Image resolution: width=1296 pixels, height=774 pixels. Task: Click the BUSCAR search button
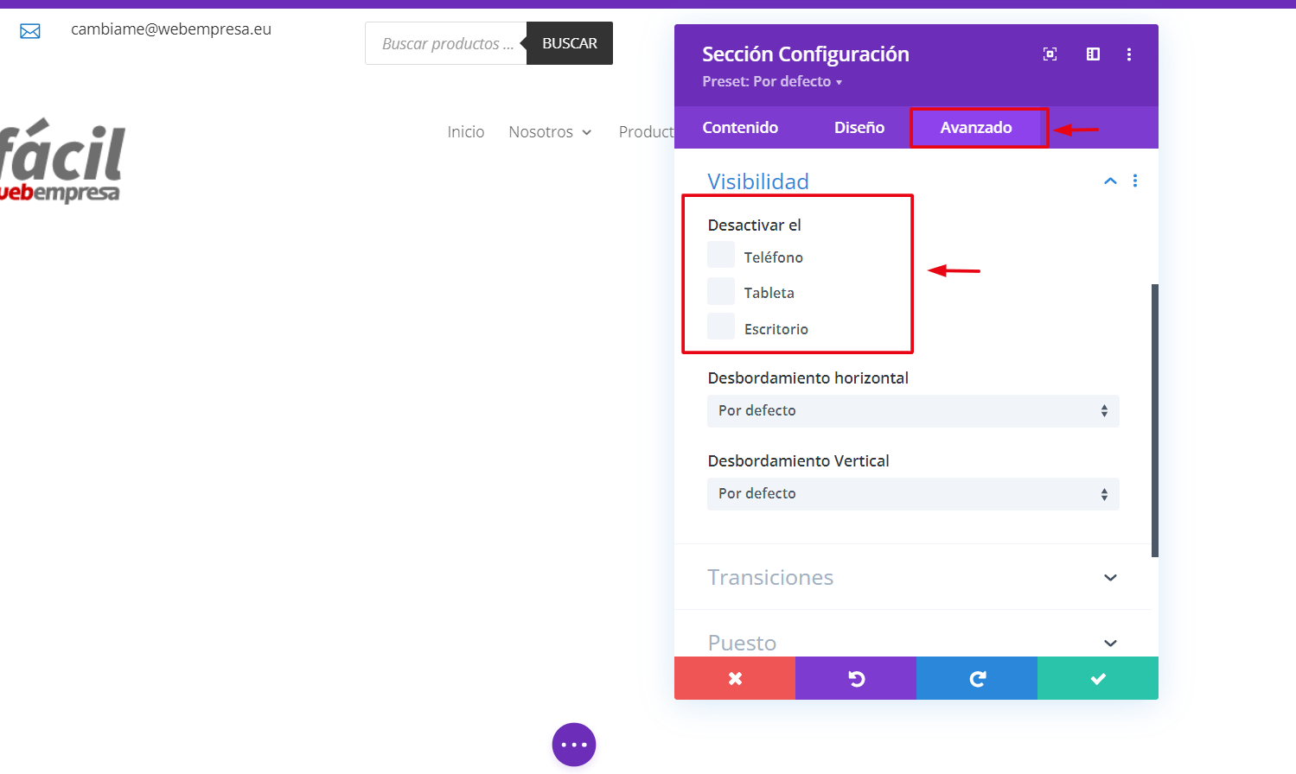570,43
